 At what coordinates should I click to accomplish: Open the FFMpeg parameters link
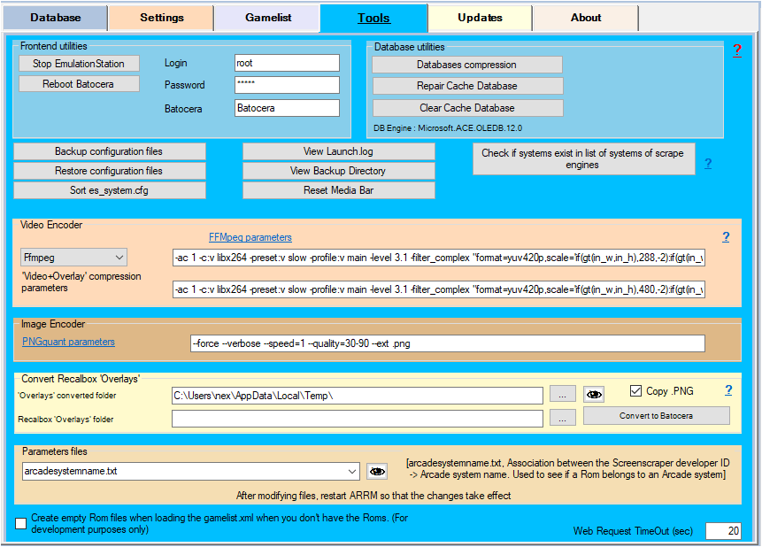pyautogui.click(x=250, y=237)
